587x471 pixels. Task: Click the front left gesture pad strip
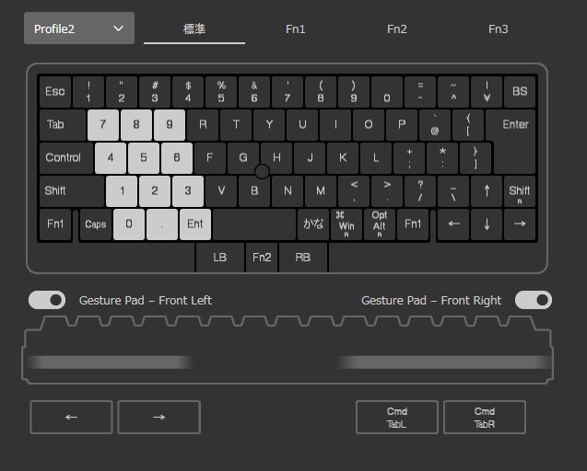[x=110, y=362]
